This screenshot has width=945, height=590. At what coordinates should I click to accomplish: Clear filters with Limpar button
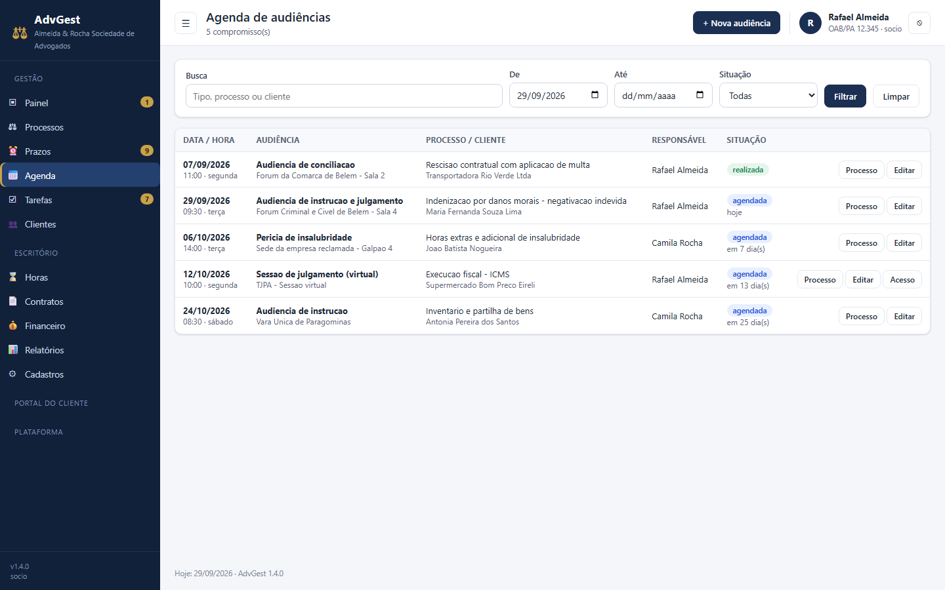click(x=896, y=96)
